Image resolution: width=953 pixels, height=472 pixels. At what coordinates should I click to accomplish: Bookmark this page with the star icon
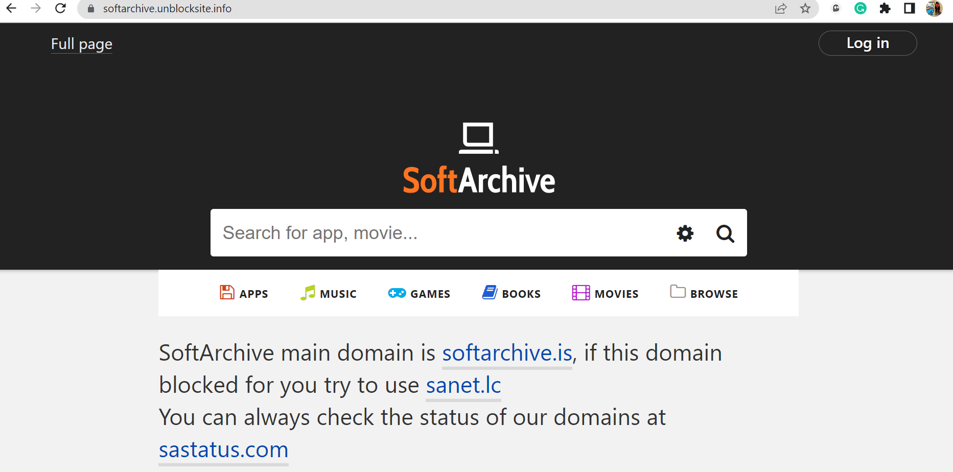point(805,9)
